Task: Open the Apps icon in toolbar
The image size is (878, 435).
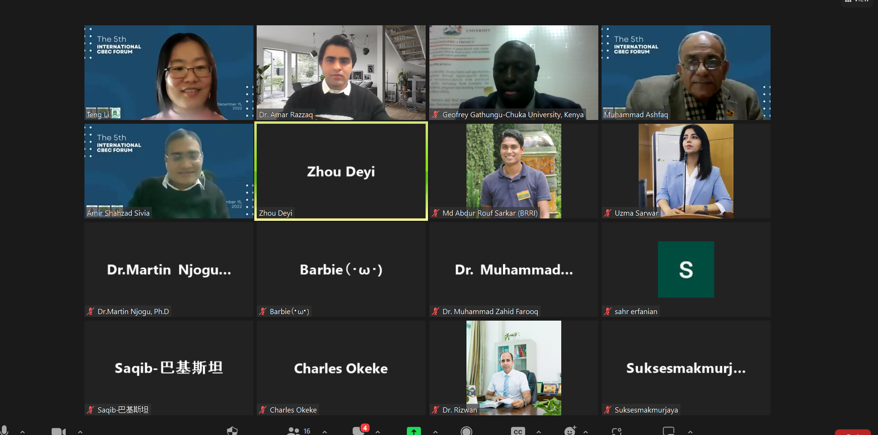Action: 617,431
